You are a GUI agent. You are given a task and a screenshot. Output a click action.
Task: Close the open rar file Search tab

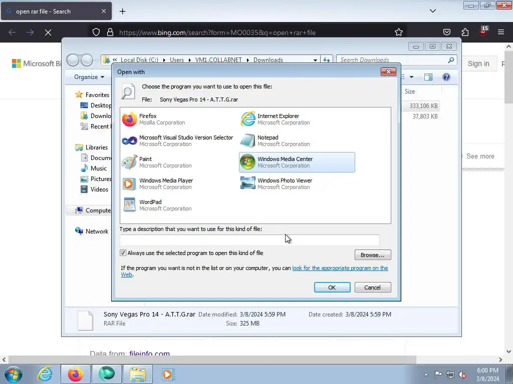103,11
